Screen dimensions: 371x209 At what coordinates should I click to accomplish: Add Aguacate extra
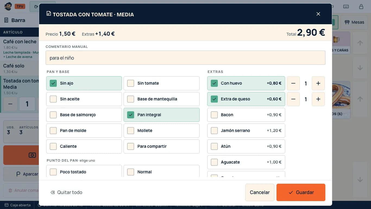click(246, 162)
